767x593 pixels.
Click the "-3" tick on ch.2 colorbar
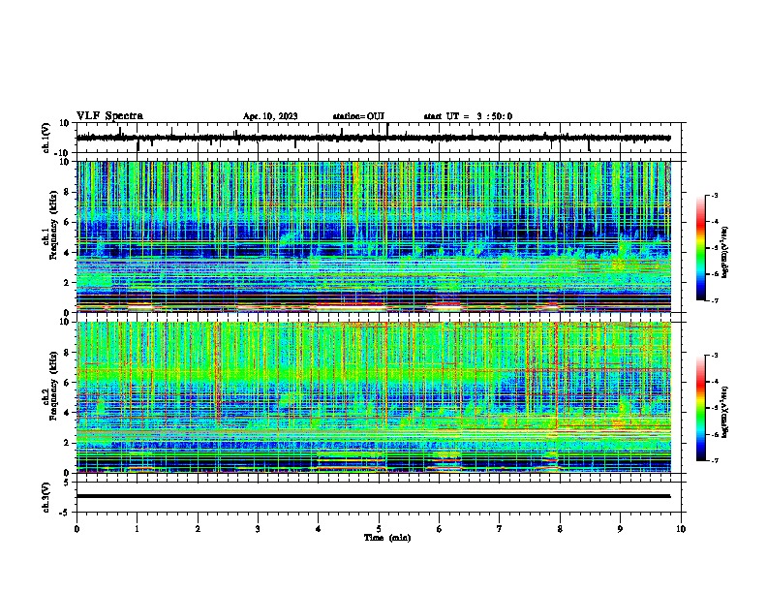715,356
